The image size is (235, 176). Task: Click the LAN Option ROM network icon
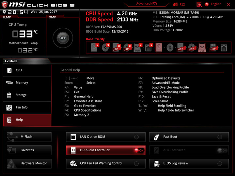[73, 137]
